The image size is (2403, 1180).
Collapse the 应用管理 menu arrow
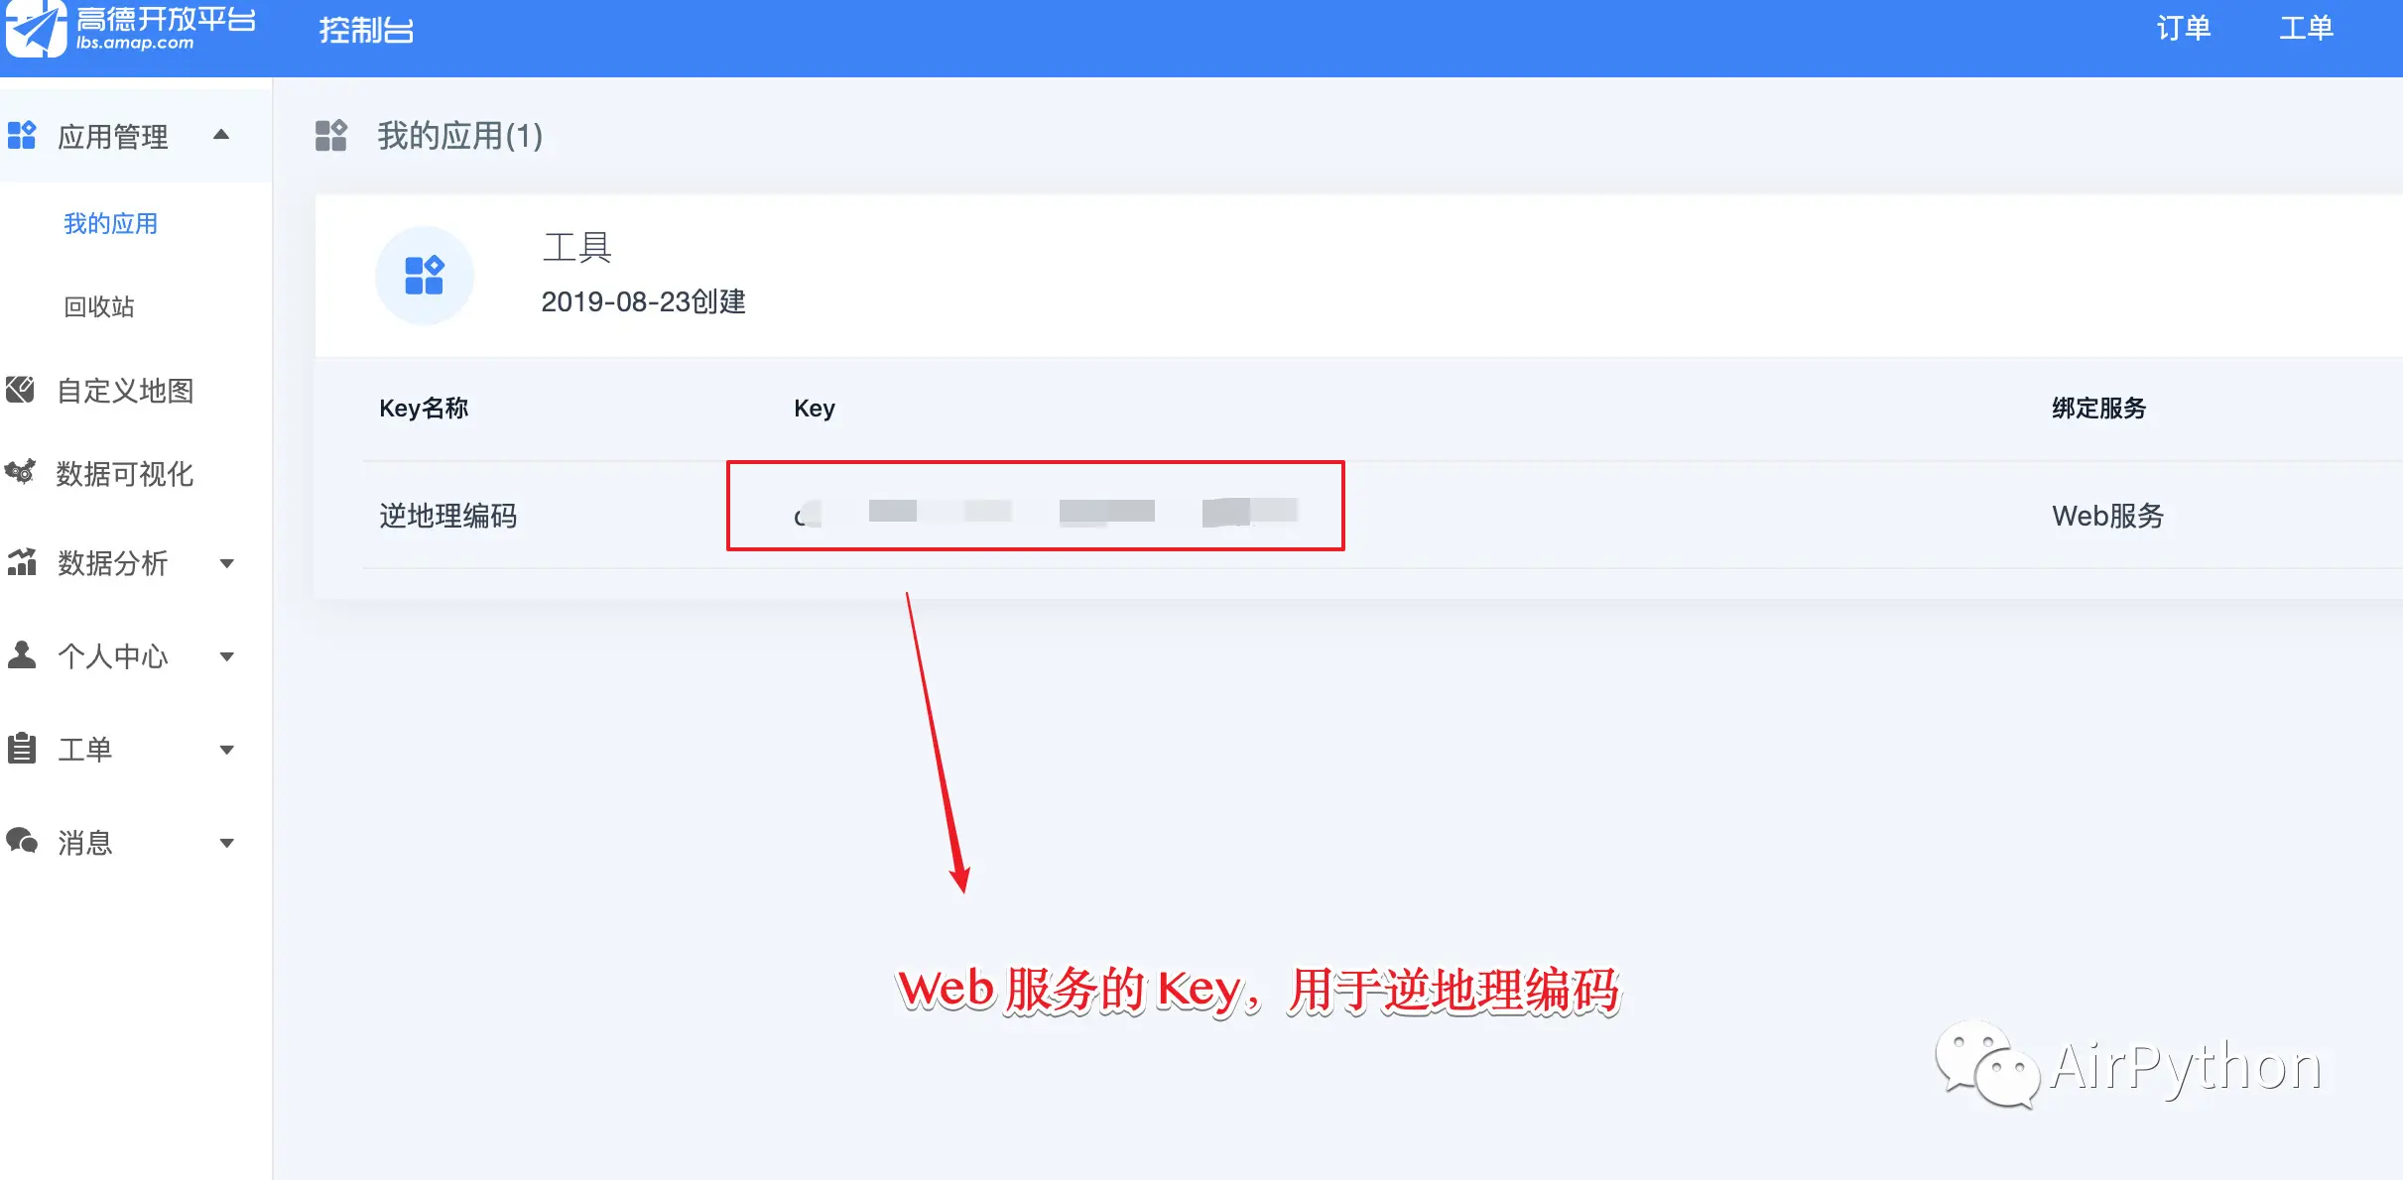[222, 135]
